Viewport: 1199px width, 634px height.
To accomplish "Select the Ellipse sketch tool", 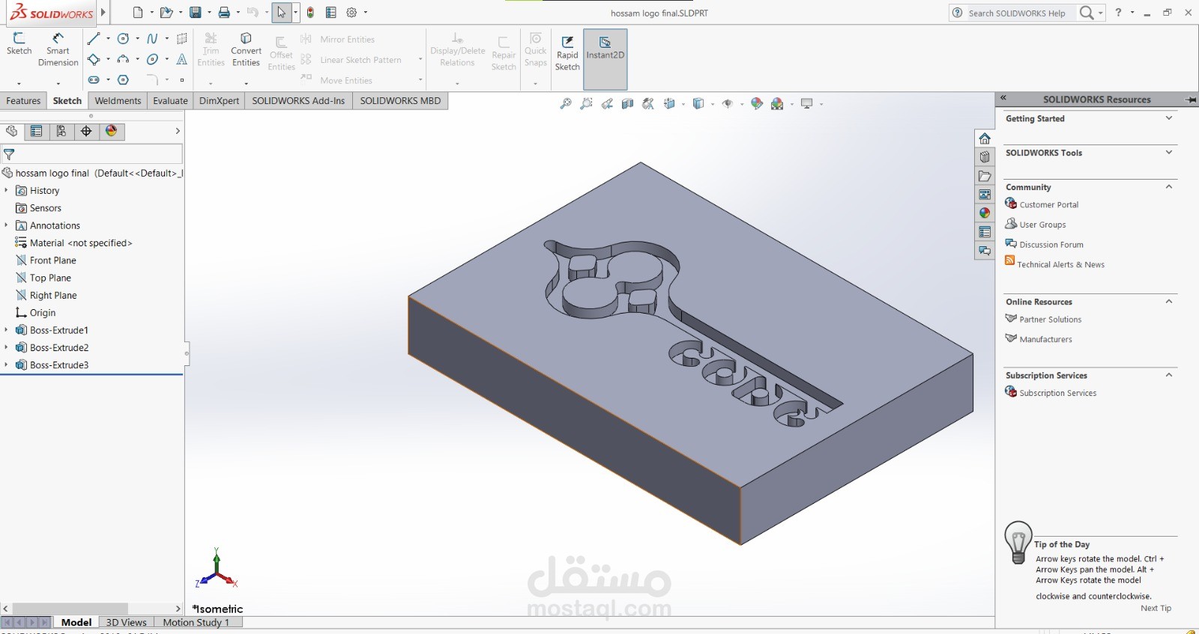I will [x=152, y=59].
